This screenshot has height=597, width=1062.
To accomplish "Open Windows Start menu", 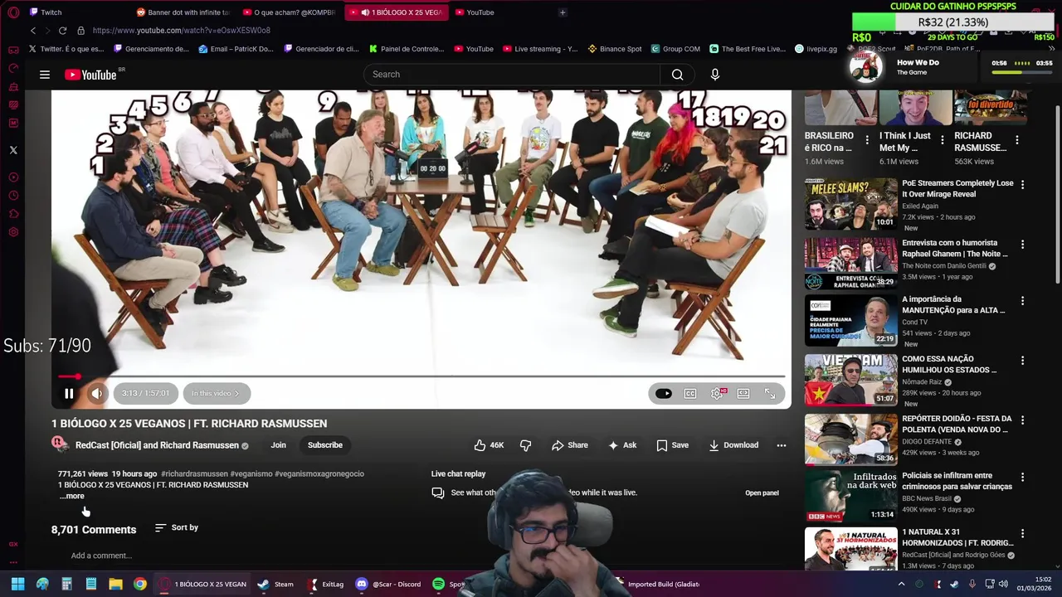I will tap(17, 584).
